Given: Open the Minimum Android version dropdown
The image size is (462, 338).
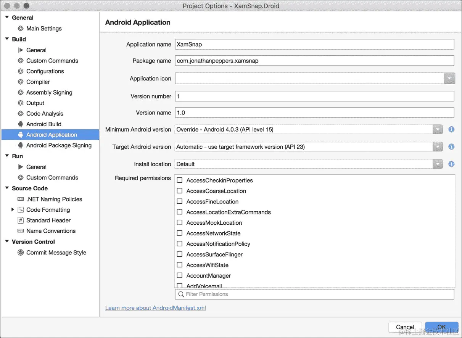Looking at the screenshot, I should [x=308, y=129].
